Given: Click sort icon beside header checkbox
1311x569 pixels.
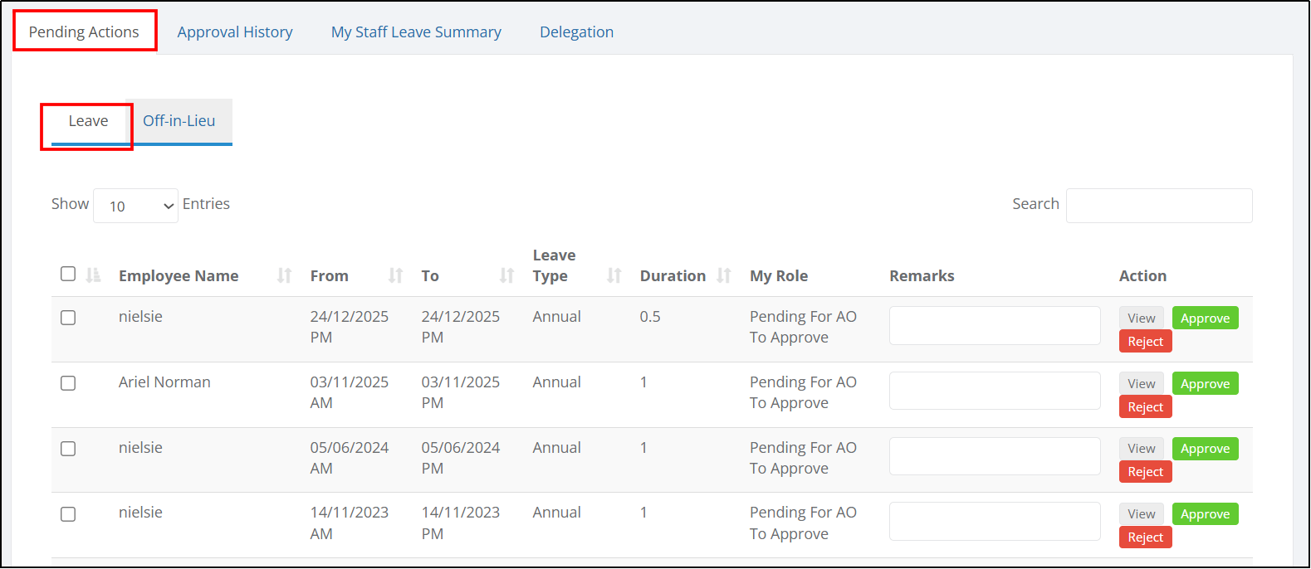Looking at the screenshot, I should point(93,275).
